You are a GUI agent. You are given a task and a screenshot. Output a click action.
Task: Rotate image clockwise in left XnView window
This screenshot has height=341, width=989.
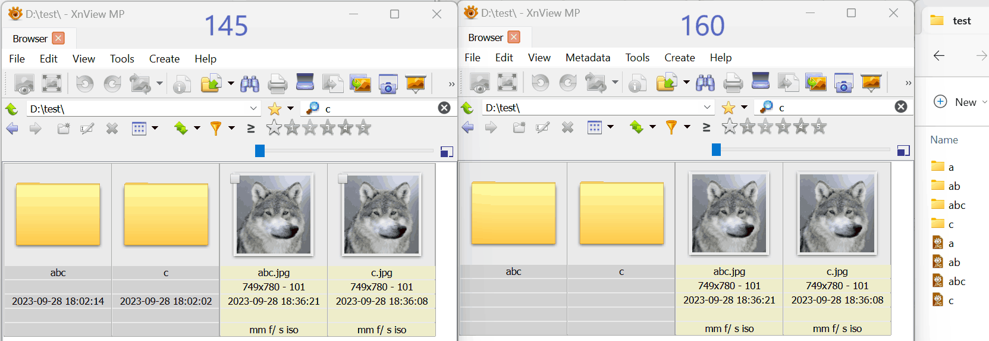(x=112, y=84)
